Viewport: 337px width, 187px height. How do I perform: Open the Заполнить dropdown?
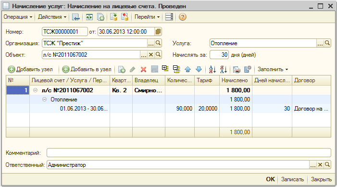point(273,69)
